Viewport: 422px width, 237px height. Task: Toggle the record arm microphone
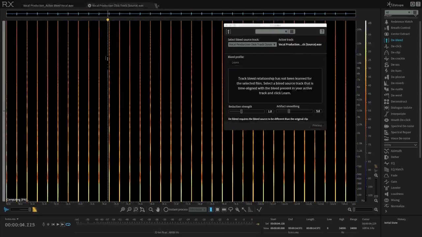point(43,224)
